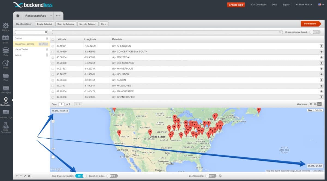
Task: Go to the Users section icon
Action: [5, 38]
